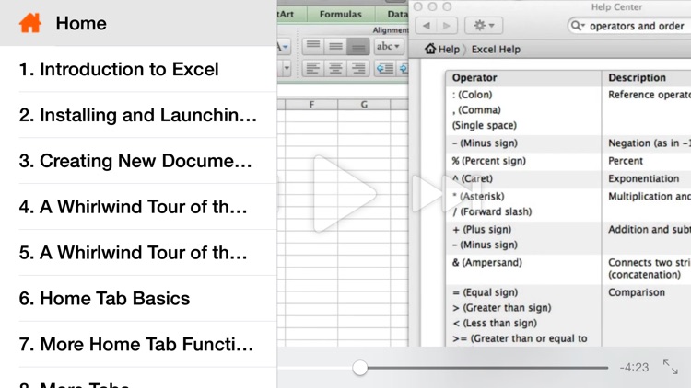Center text horizontally in Excel ribbon
Screen dimensions: 691x388
tap(335, 68)
